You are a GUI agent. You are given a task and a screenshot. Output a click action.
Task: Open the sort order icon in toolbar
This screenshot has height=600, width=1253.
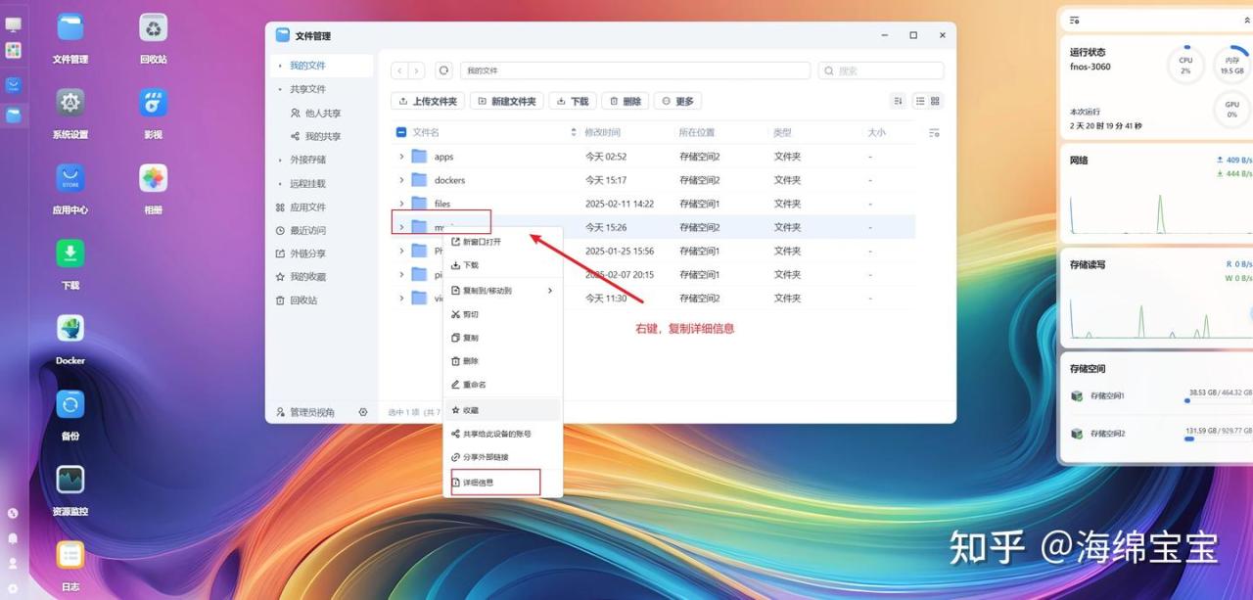click(x=899, y=101)
